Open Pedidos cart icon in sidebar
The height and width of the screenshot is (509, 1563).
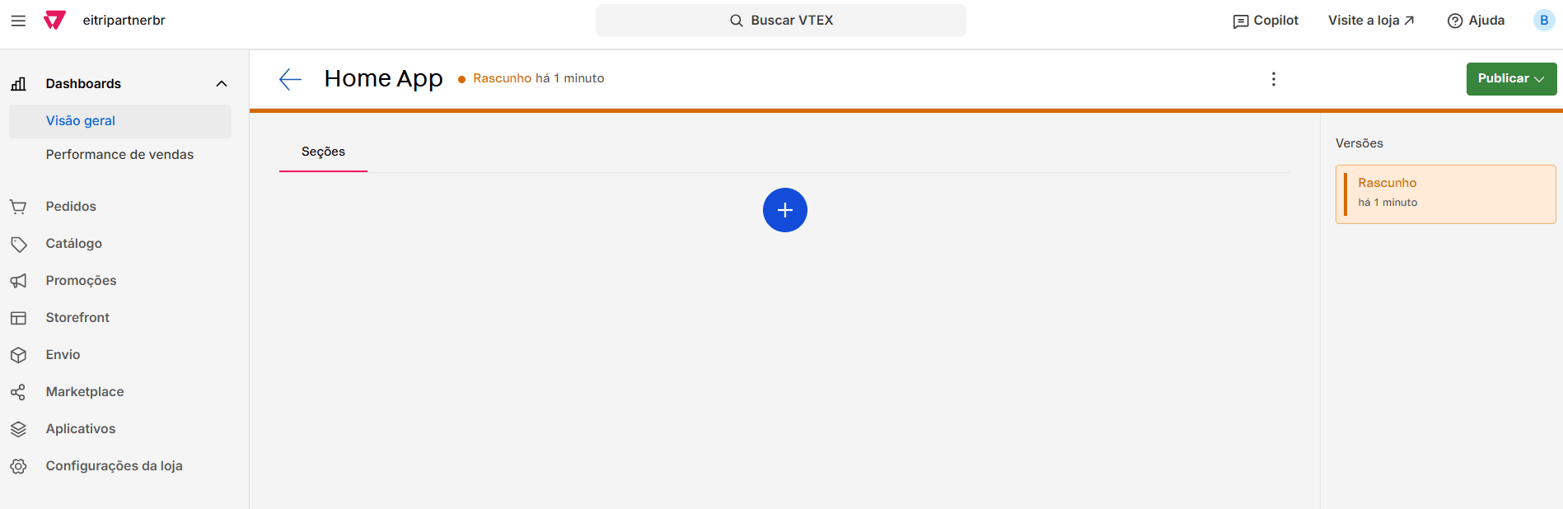[x=18, y=207]
